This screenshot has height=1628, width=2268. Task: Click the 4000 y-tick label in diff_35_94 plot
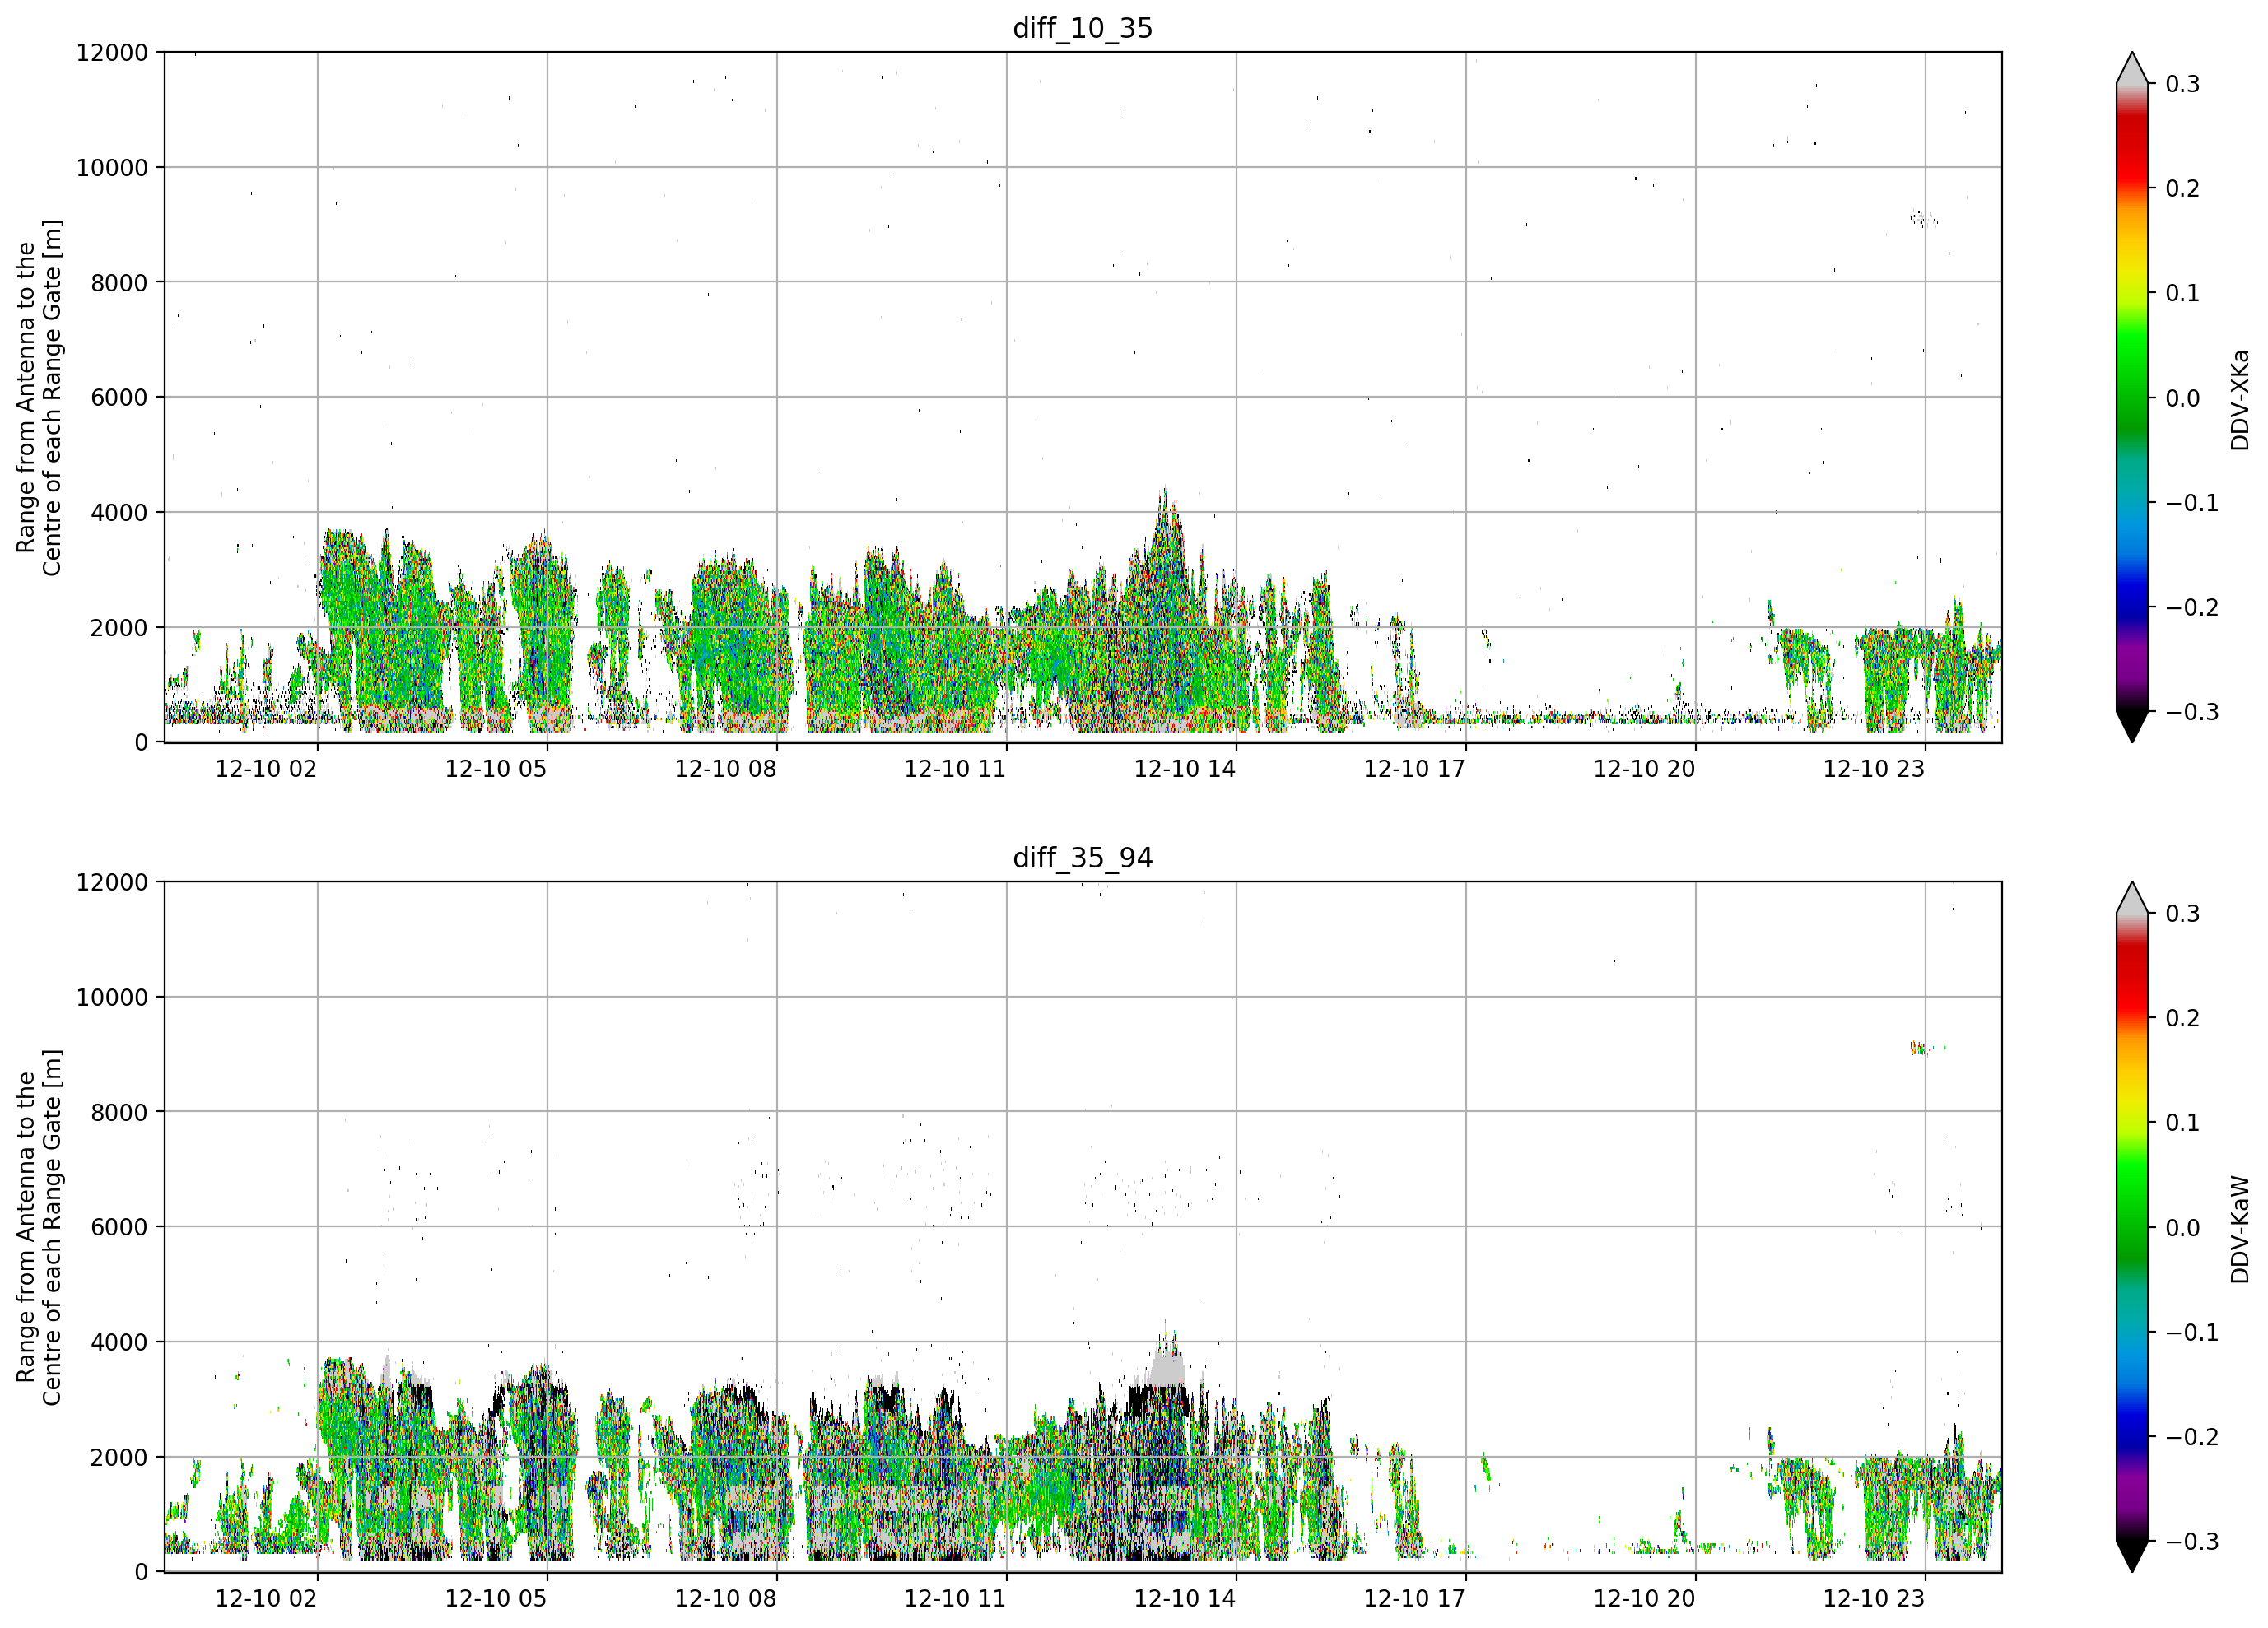tap(119, 1342)
